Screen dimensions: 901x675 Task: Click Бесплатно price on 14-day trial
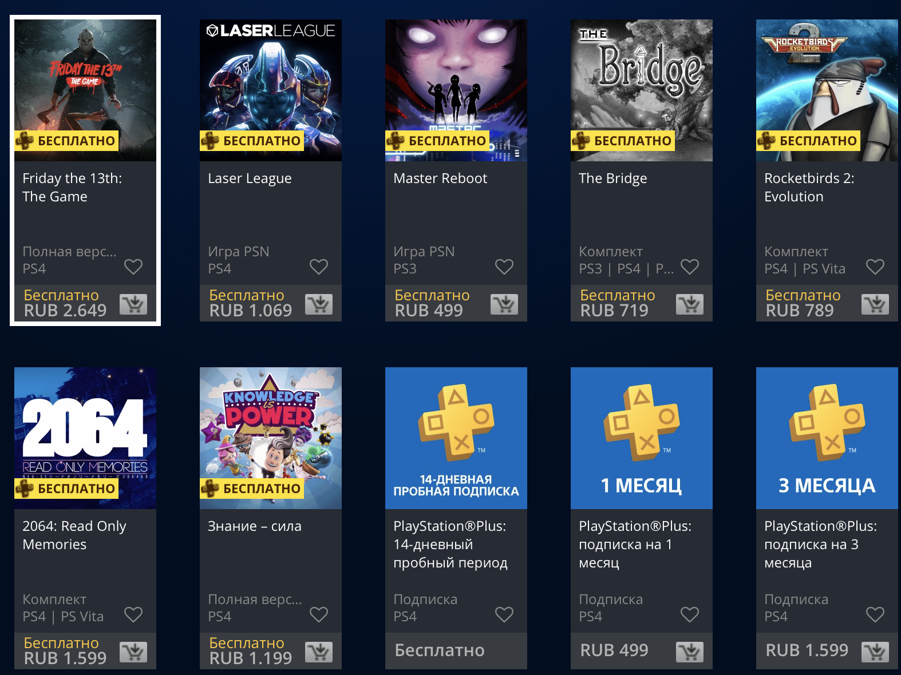tap(440, 650)
